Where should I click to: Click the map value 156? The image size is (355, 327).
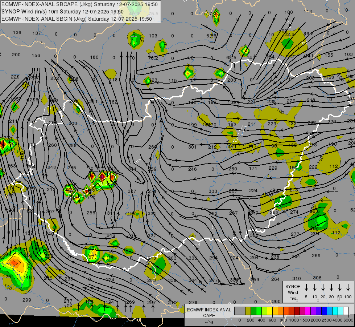click(x=36, y=55)
